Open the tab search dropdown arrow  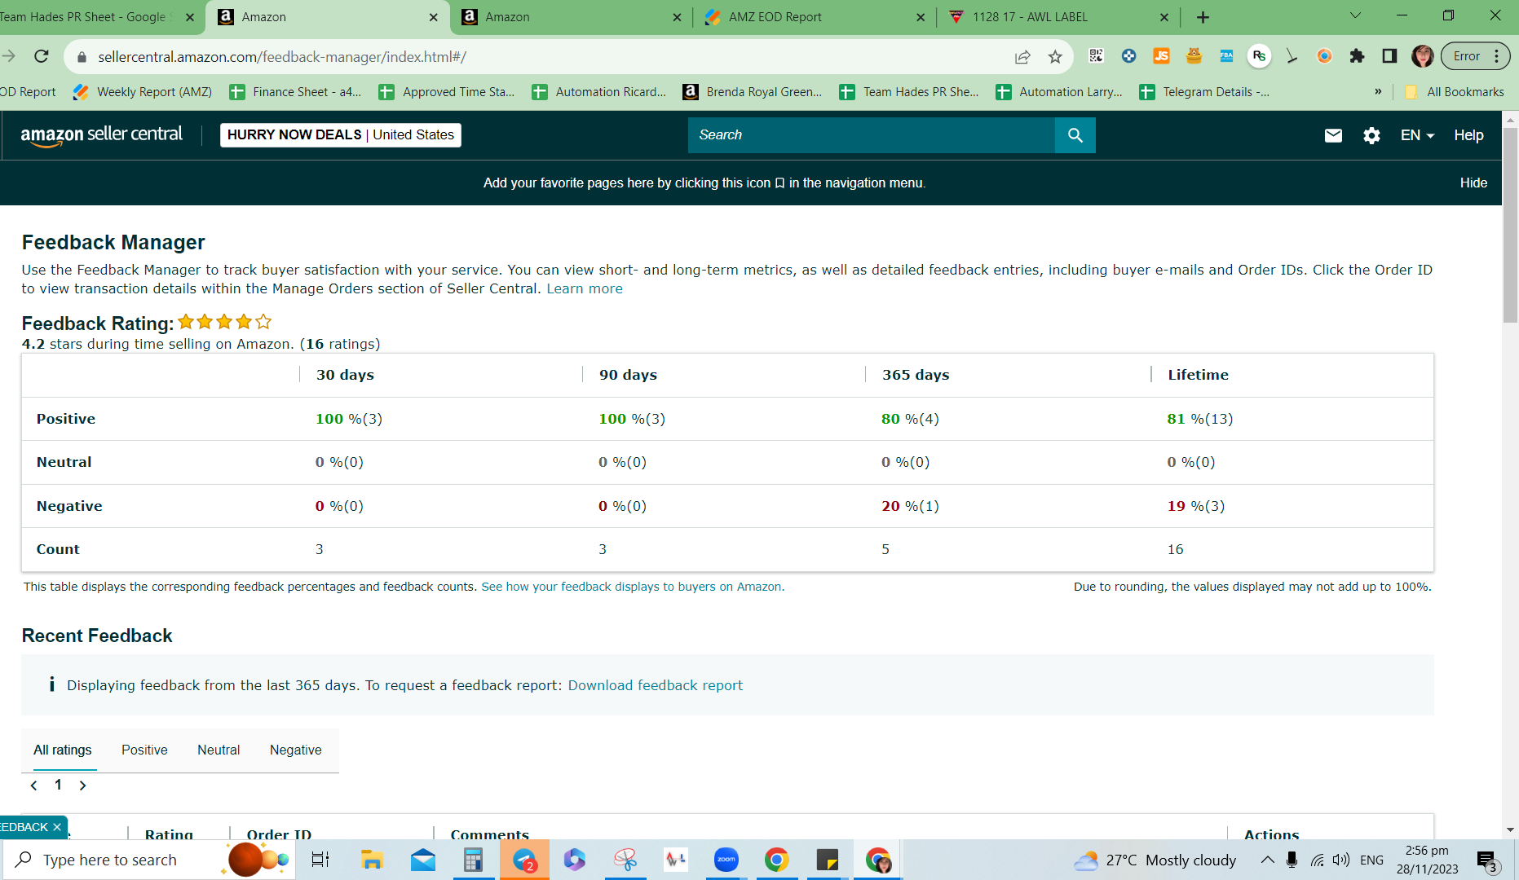(1355, 15)
